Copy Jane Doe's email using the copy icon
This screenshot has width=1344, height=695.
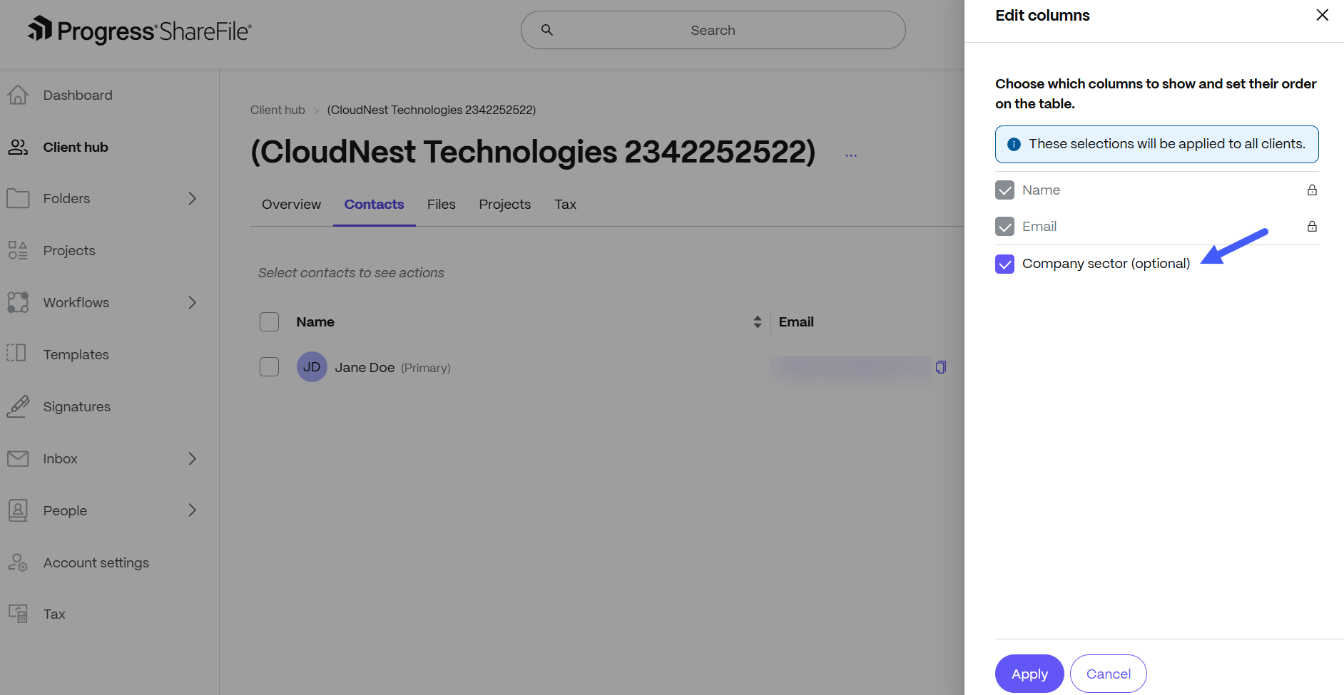(940, 366)
